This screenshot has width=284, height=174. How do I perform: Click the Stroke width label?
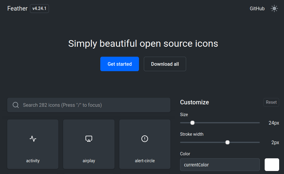click(192, 134)
